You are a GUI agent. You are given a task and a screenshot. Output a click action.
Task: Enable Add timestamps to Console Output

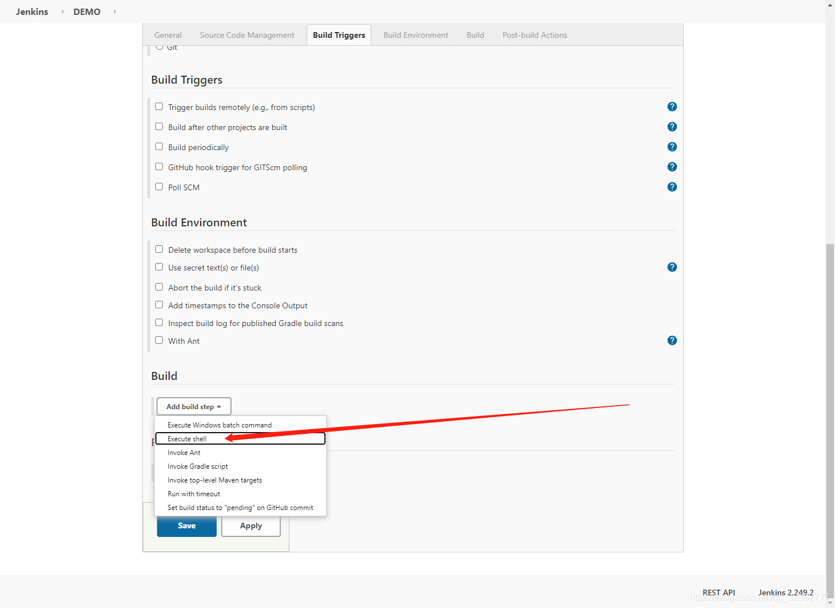159,305
